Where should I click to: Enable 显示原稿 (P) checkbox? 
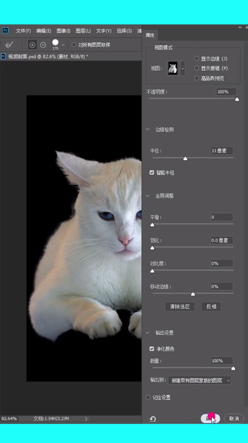[197, 68]
